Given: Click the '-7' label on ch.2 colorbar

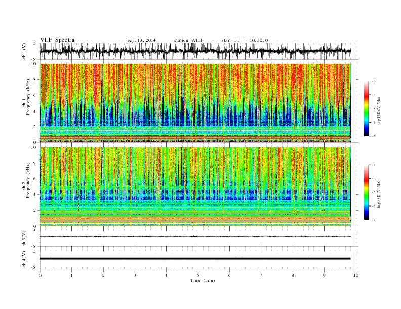Looking at the screenshot, I should point(373,220).
